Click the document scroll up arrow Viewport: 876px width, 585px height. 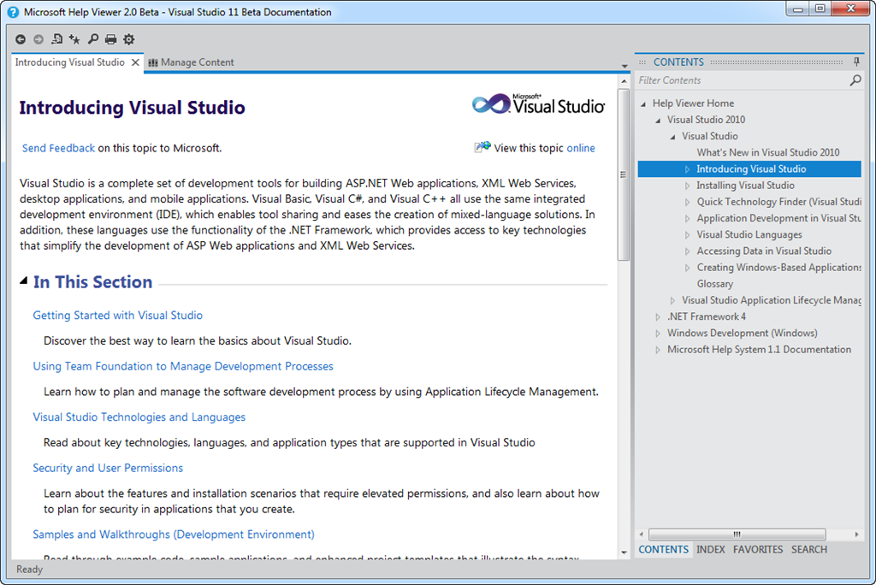coord(624,81)
